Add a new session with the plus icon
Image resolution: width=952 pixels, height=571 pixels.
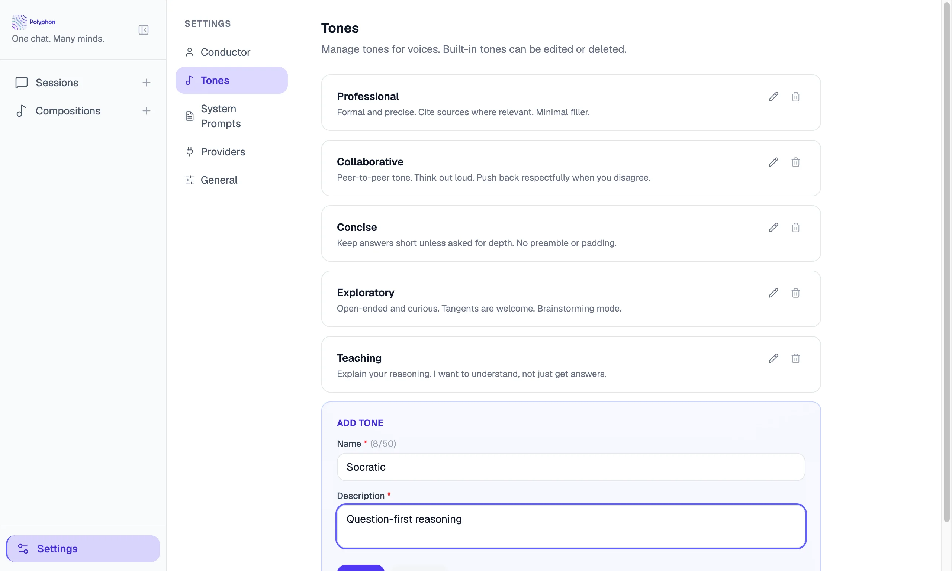tap(146, 82)
